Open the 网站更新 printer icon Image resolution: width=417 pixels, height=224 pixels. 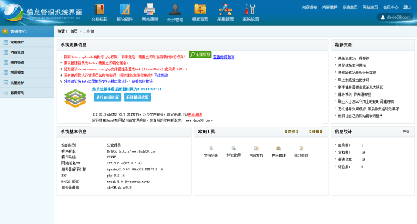(150, 10)
